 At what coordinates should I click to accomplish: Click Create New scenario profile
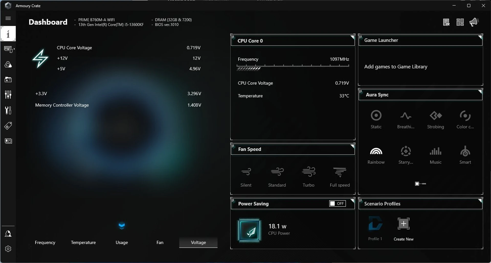click(404, 229)
